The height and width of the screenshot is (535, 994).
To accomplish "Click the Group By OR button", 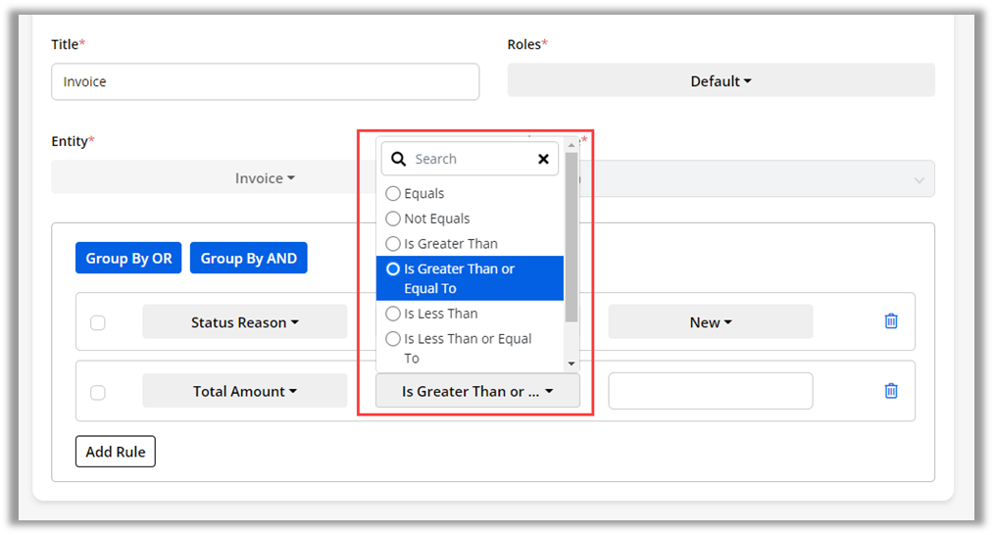I will 128,259.
